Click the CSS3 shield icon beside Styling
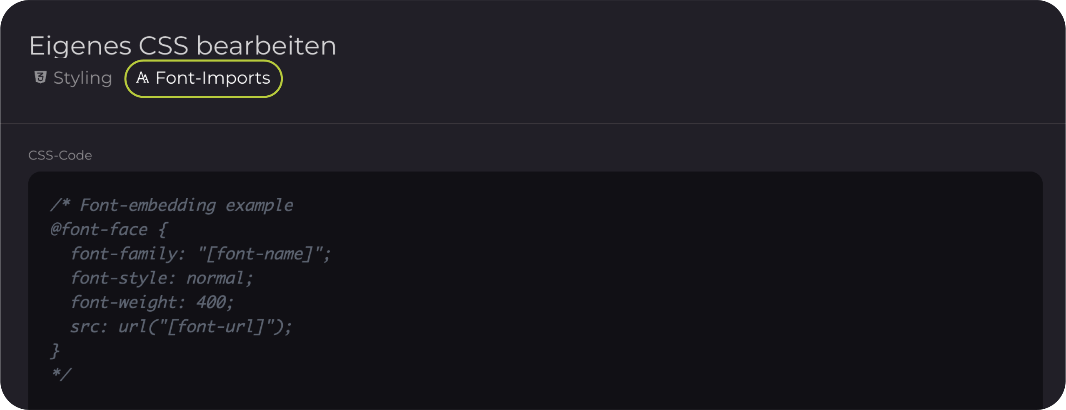 (40, 77)
